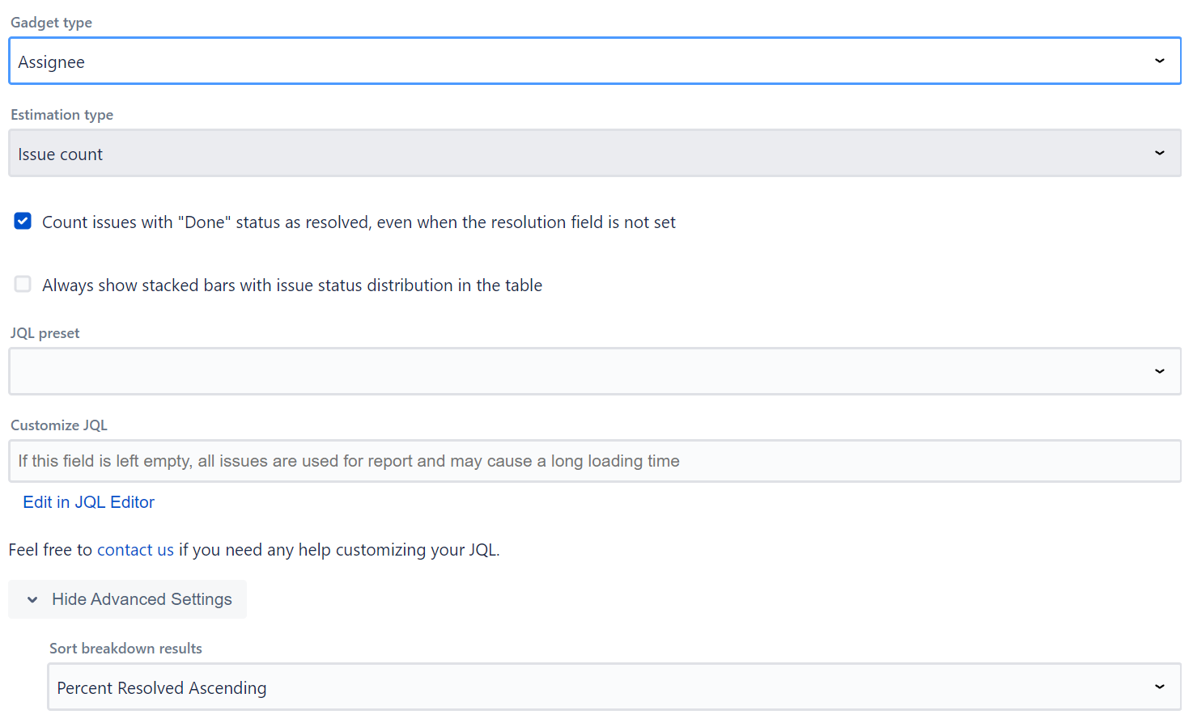Click the JQL preset field label
Screen dimensions: 1193x723
click(45, 333)
